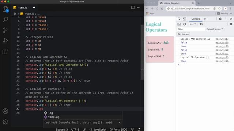Screen dimensions: 234x131
Task: Click the 'js' folder breadcrumb
Action: 15,14
